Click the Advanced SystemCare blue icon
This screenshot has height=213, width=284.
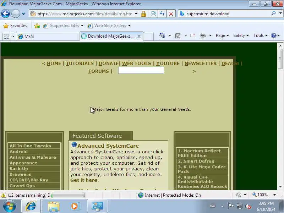[74, 145]
